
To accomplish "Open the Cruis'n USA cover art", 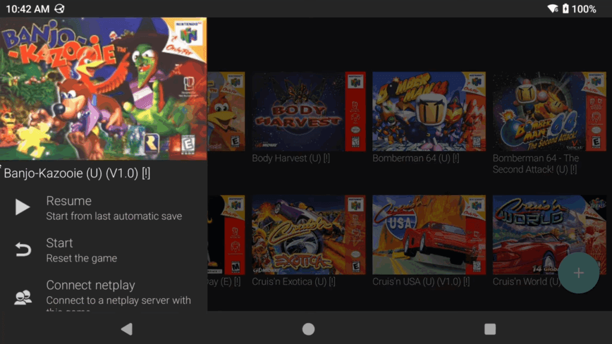I will 429,235.
